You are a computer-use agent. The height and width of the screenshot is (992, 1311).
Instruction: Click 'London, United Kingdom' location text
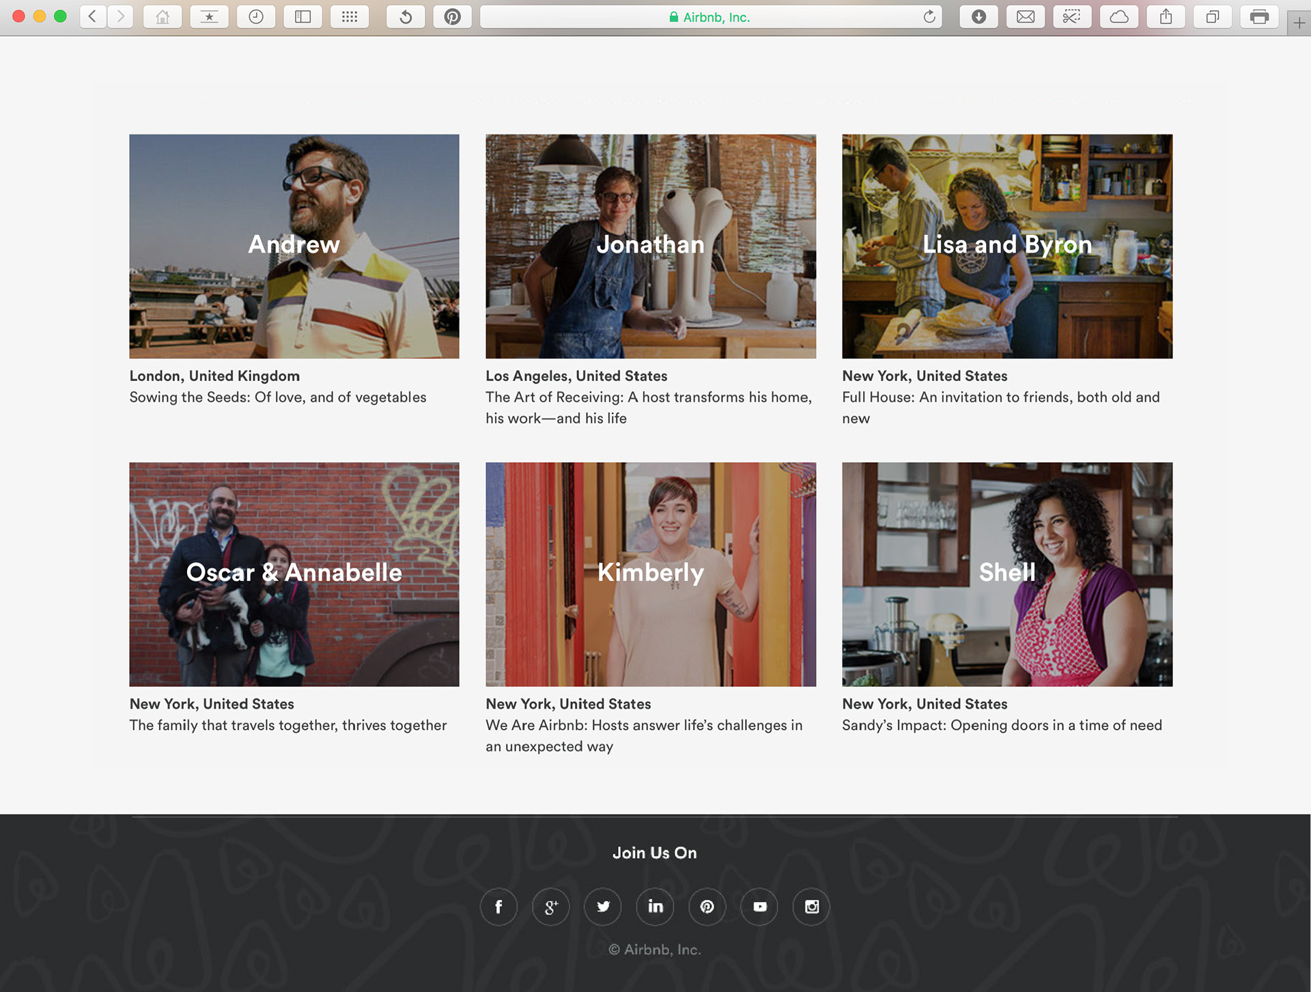click(214, 376)
